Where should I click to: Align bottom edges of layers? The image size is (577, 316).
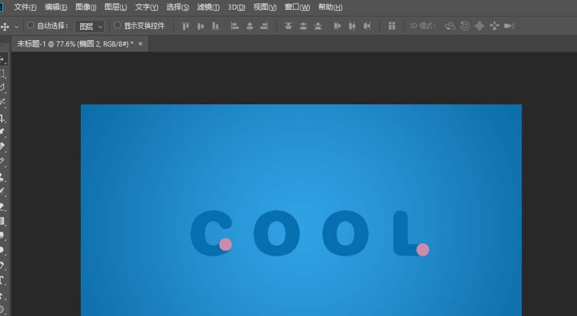216,26
